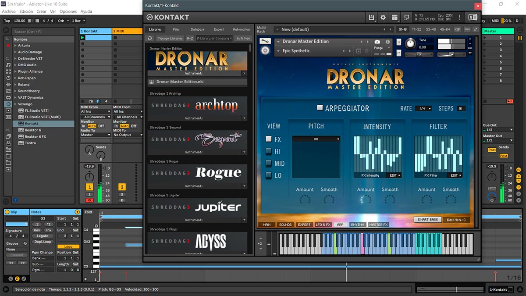Switch to the Files tab in Kontakt
Screen dimensions: 526x296
(176, 29)
